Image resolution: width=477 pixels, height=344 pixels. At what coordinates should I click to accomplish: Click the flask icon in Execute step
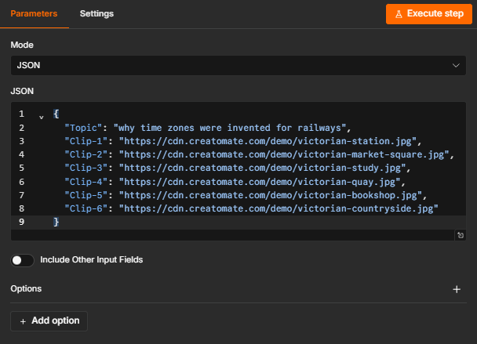click(399, 14)
